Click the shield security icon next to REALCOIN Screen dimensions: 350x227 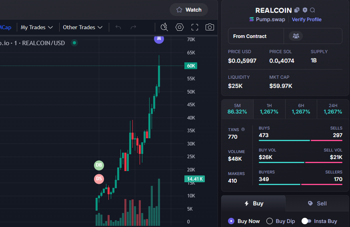point(305,10)
